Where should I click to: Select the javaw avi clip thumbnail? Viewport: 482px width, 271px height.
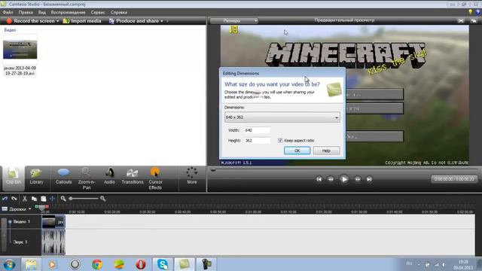[20, 49]
